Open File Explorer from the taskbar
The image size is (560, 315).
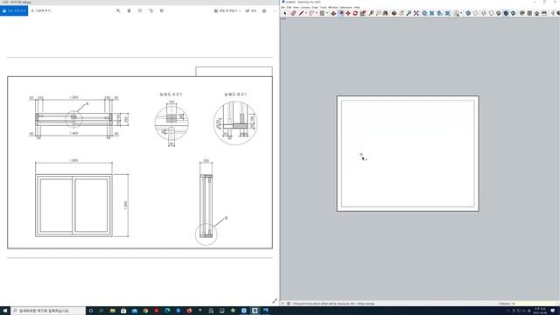[x=113, y=311]
